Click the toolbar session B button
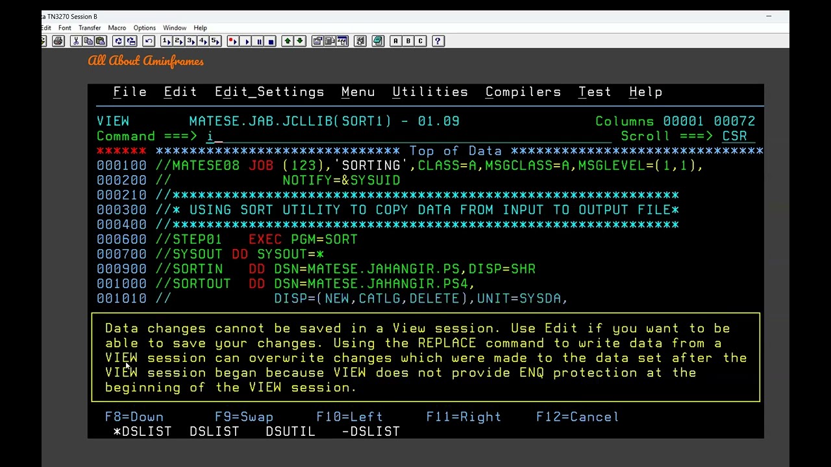This screenshot has height=467, width=831. coord(408,41)
